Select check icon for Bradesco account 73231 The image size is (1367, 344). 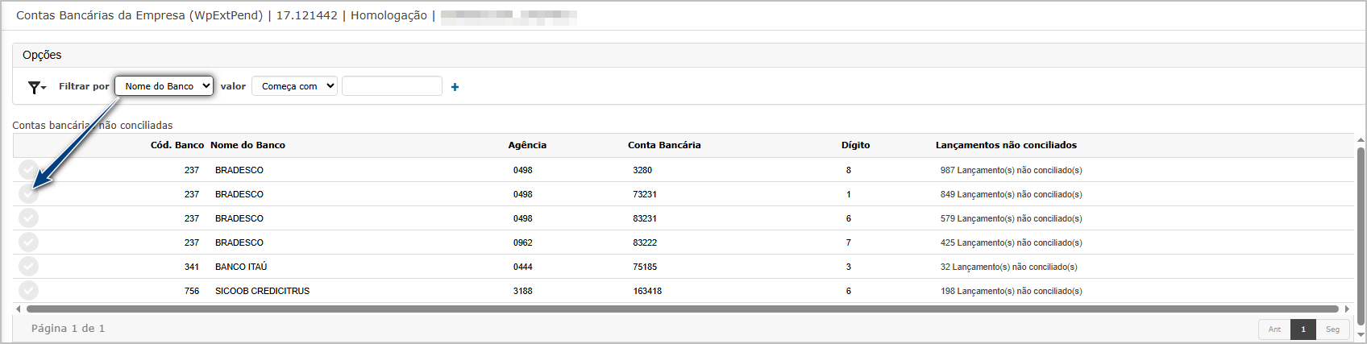click(x=28, y=194)
